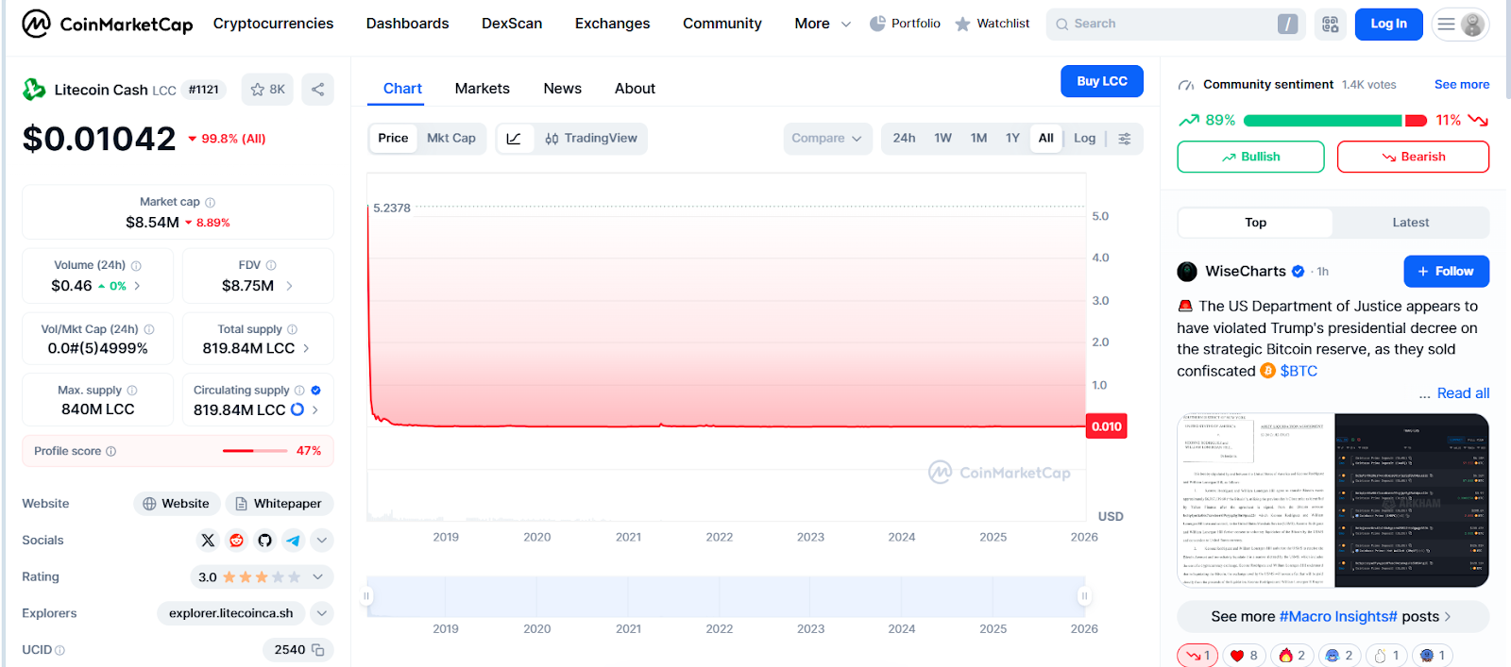Open the GitHub social link

click(x=264, y=541)
